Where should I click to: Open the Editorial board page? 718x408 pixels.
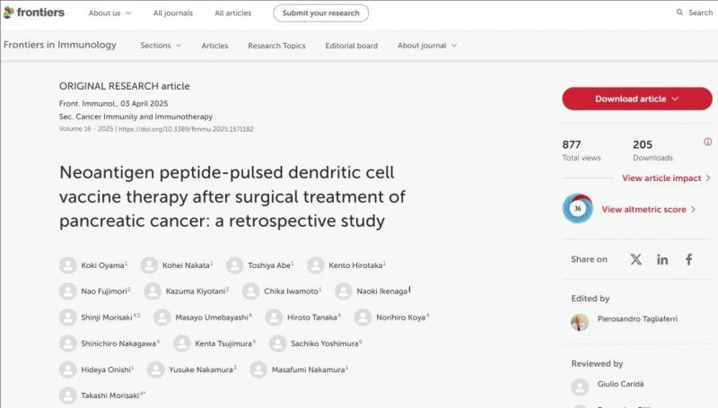tap(351, 46)
